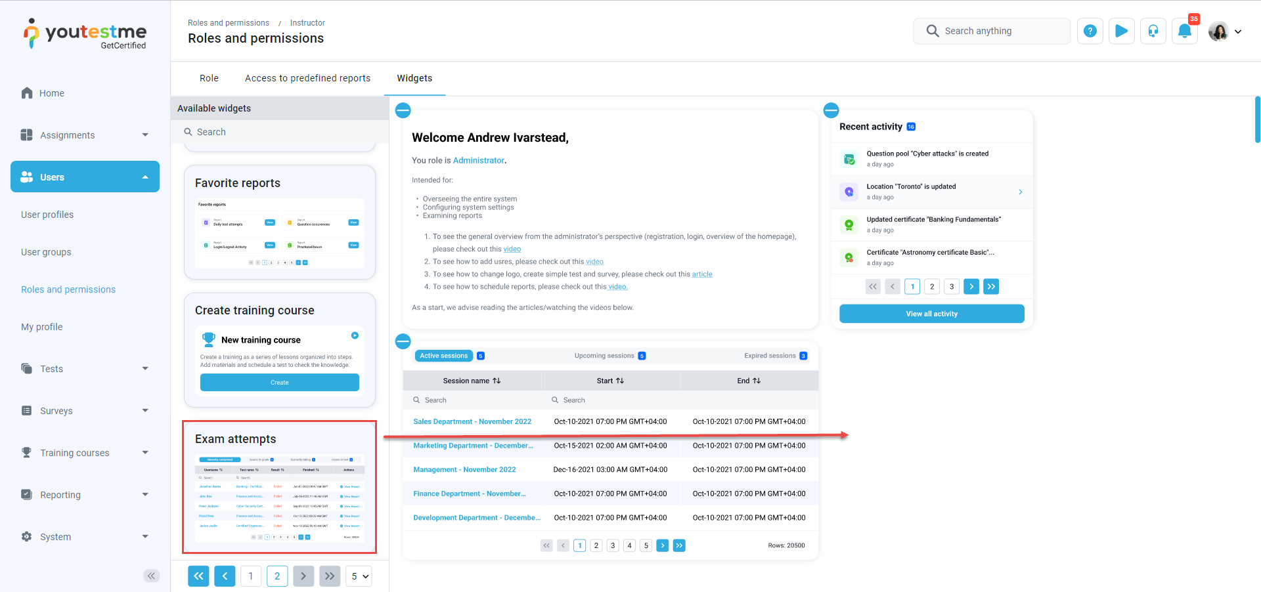The height and width of the screenshot is (592, 1261).
Task: Remove the Welcome widget with minus icon
Action: [403, 110]
